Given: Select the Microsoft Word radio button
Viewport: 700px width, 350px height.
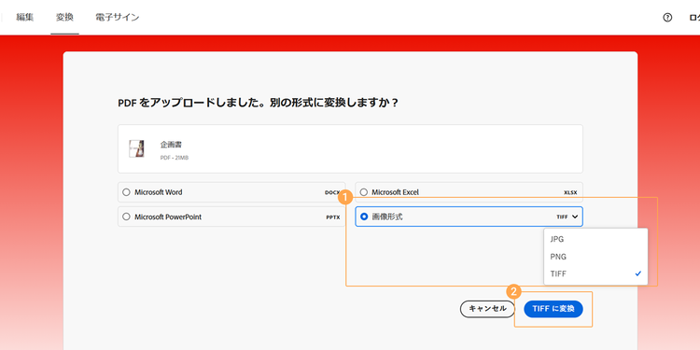Looking at the screenshot, I should (x=126, y=192).
